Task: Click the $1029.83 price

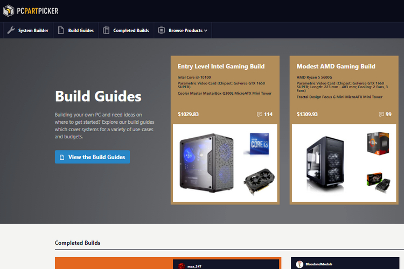Action: (x=188, y=114)
